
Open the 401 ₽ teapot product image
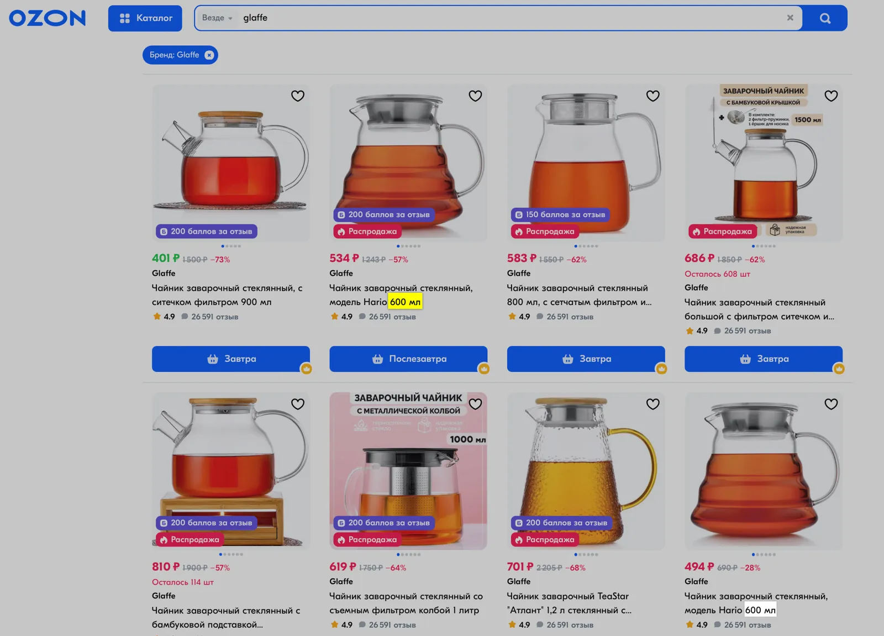tap(231, 163)
